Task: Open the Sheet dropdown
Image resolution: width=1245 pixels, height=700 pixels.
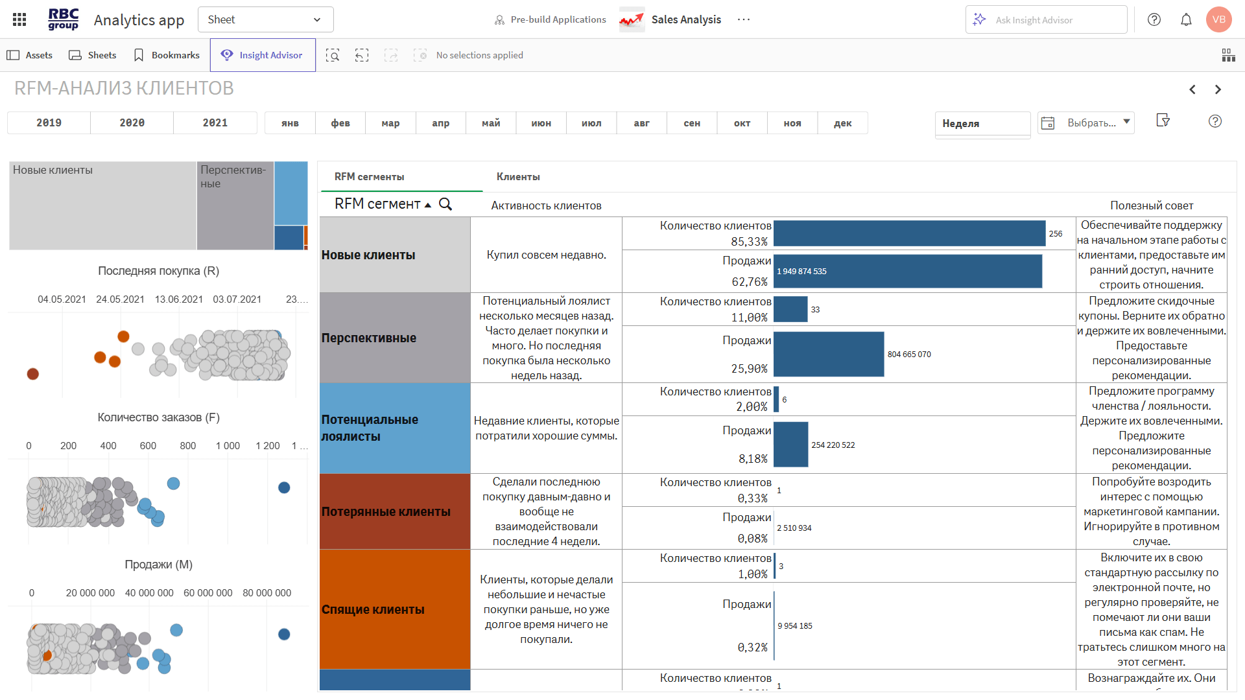Action: click(265, 19)
